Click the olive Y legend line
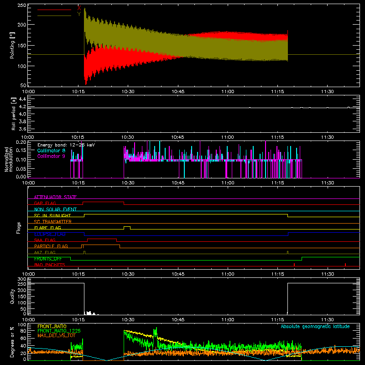The image size is (365, 365). point(54,16)
